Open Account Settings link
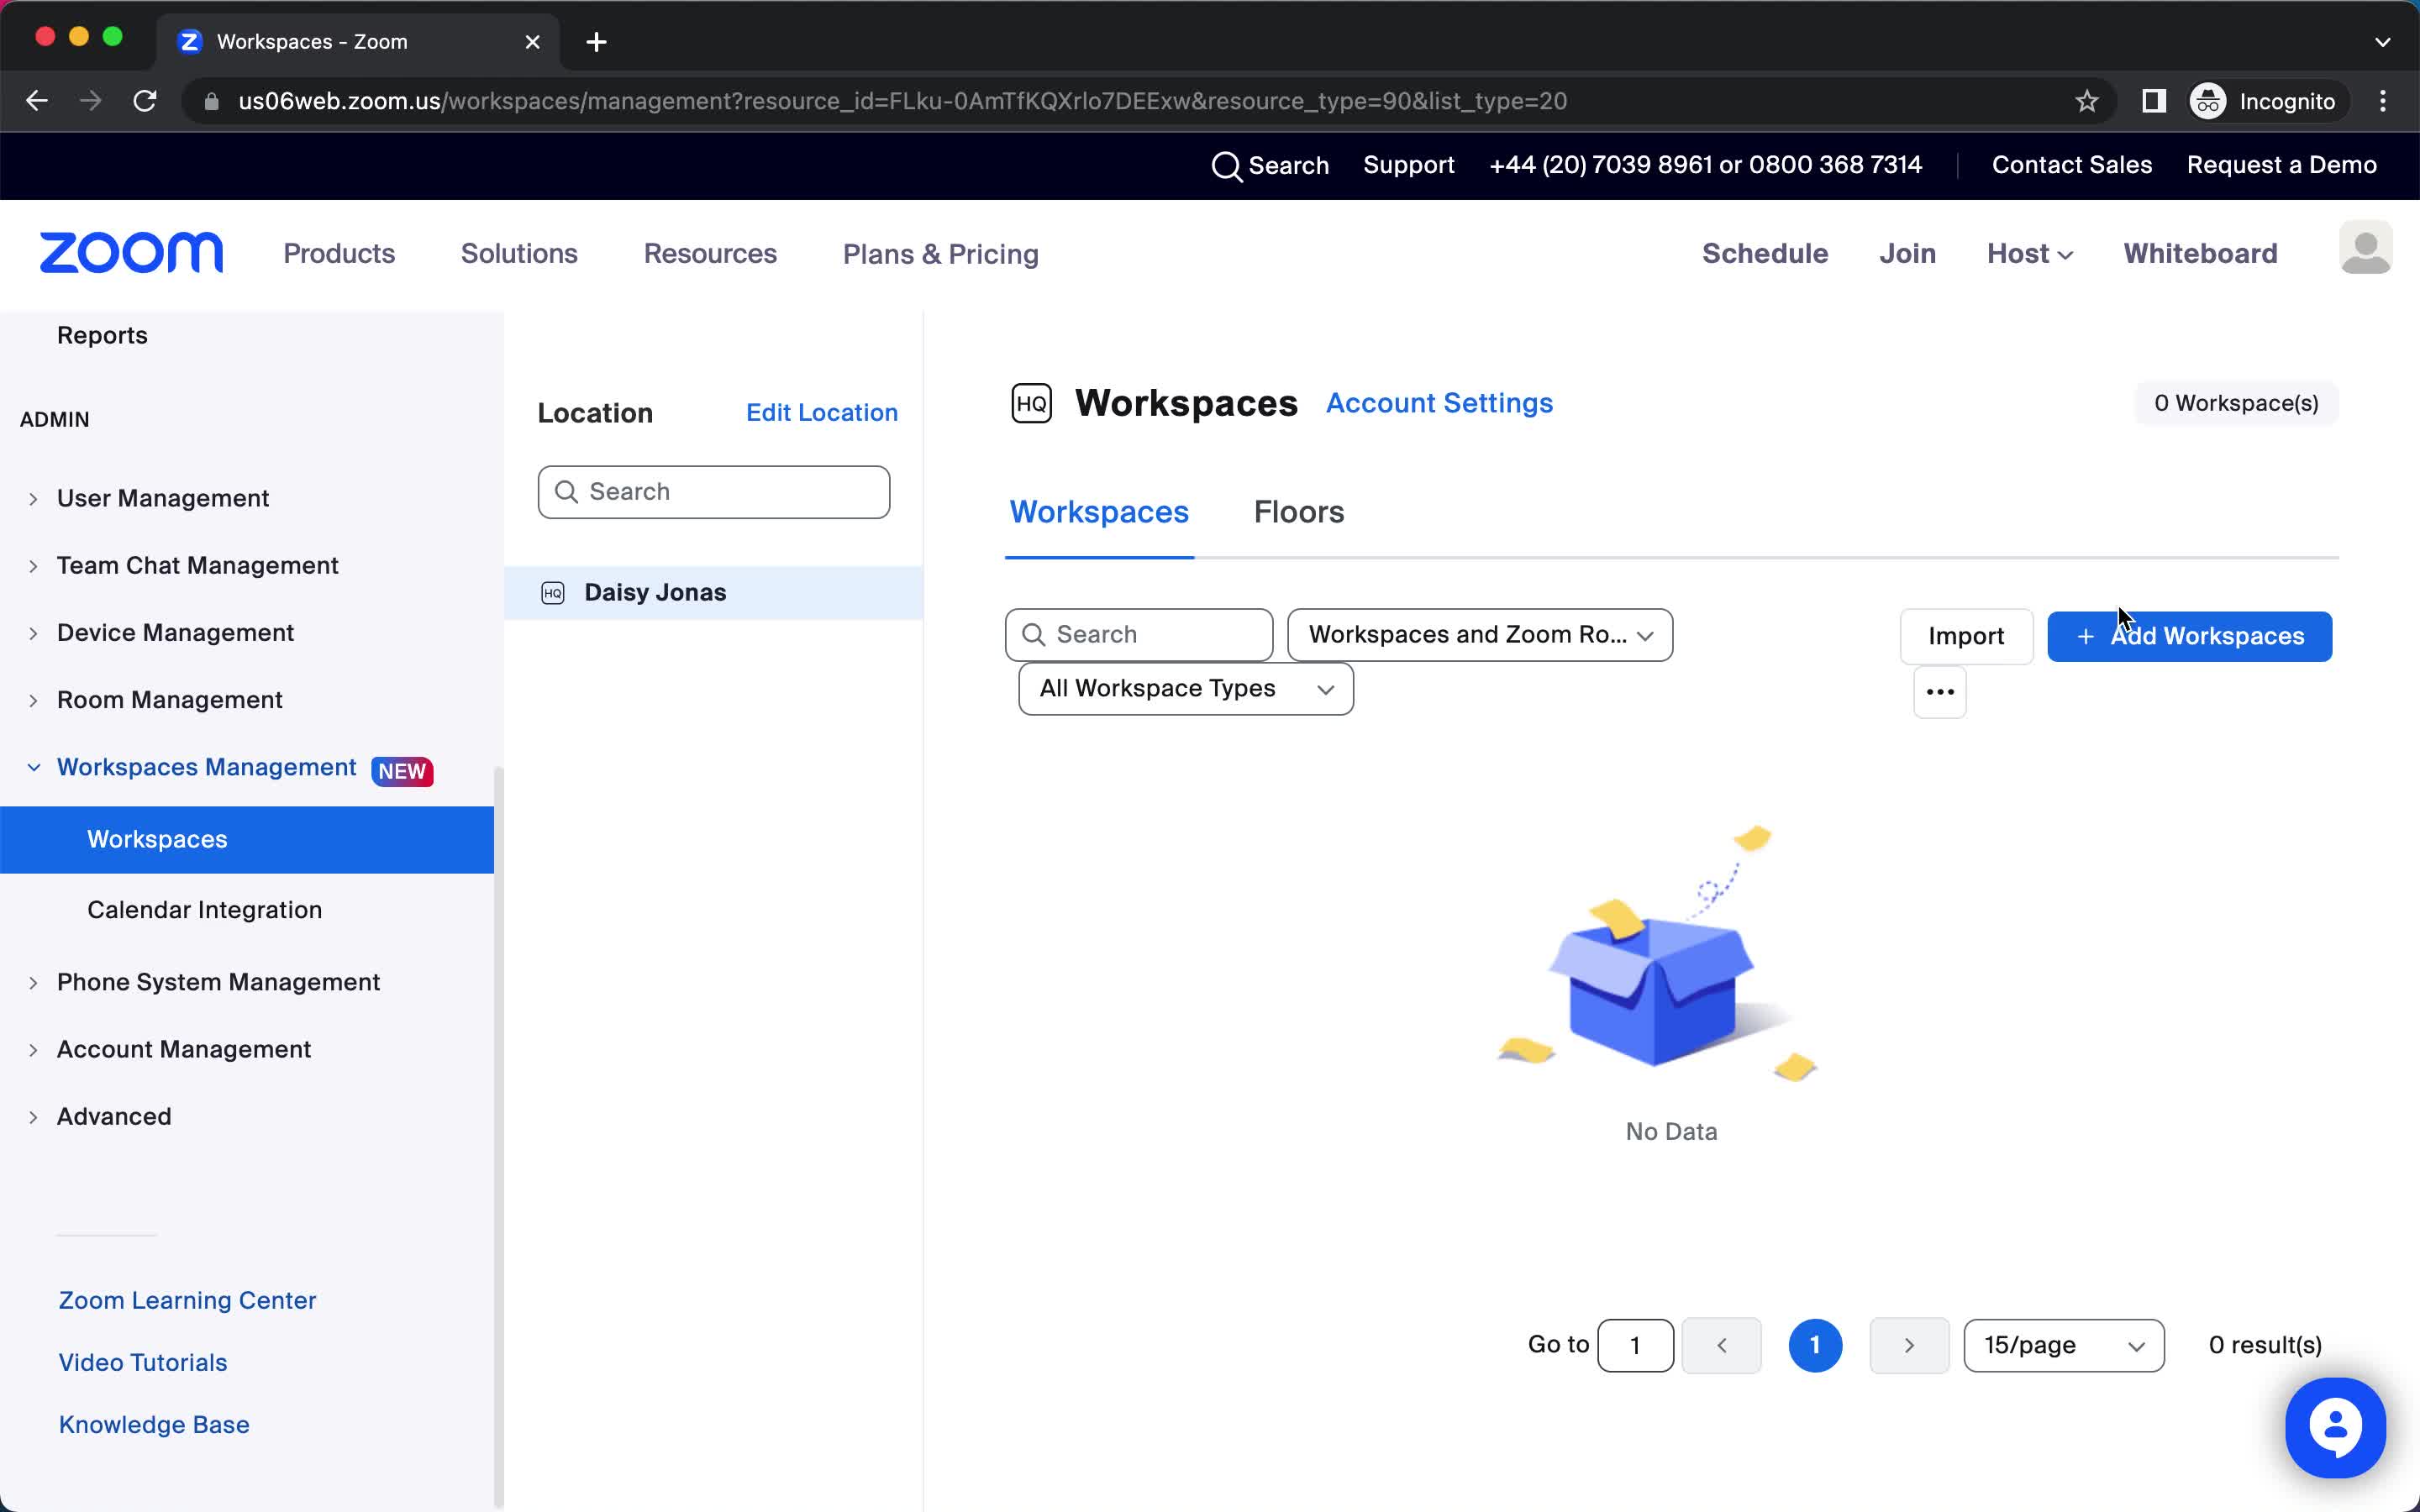This screenshot has width=2420, height=1512. 1439,402
